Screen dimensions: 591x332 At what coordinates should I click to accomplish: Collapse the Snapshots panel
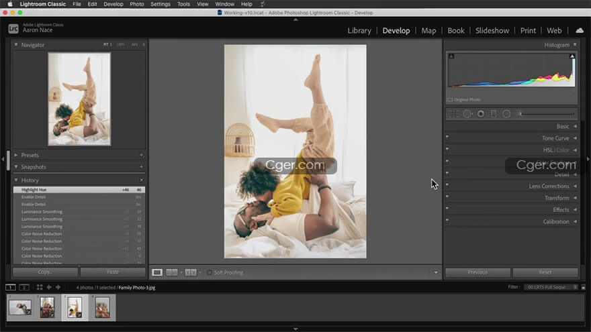(x=16, y=167)
